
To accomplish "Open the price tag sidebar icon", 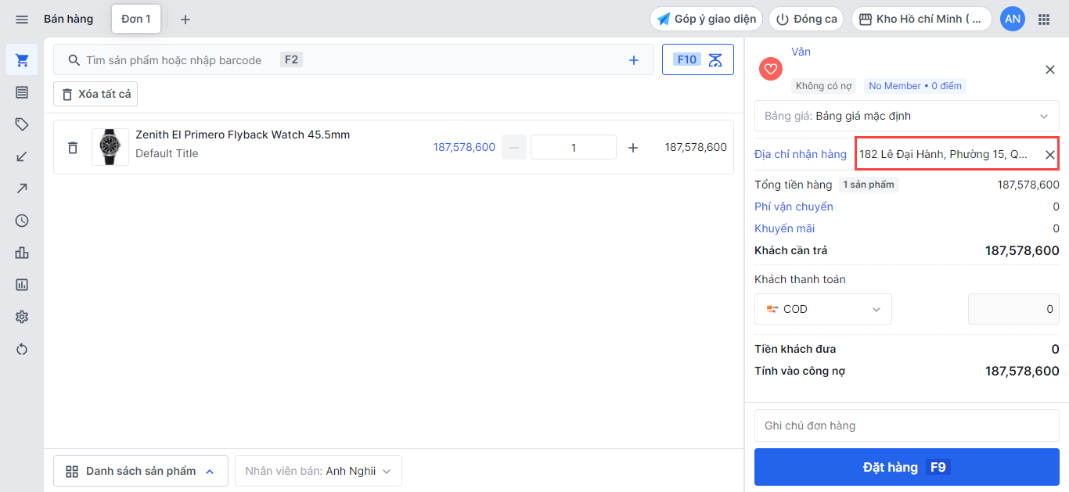I will click(x=22, y=124).
